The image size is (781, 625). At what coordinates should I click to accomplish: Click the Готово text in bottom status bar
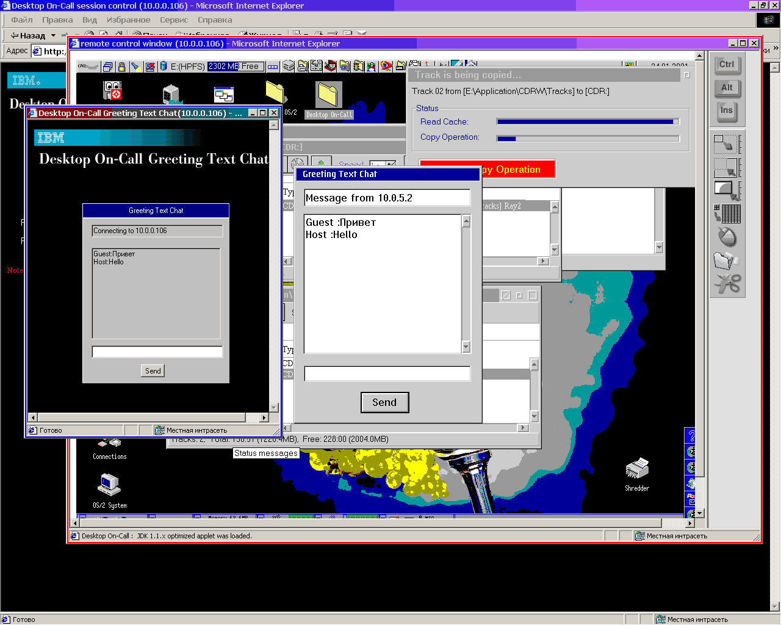tap(24, 620)
